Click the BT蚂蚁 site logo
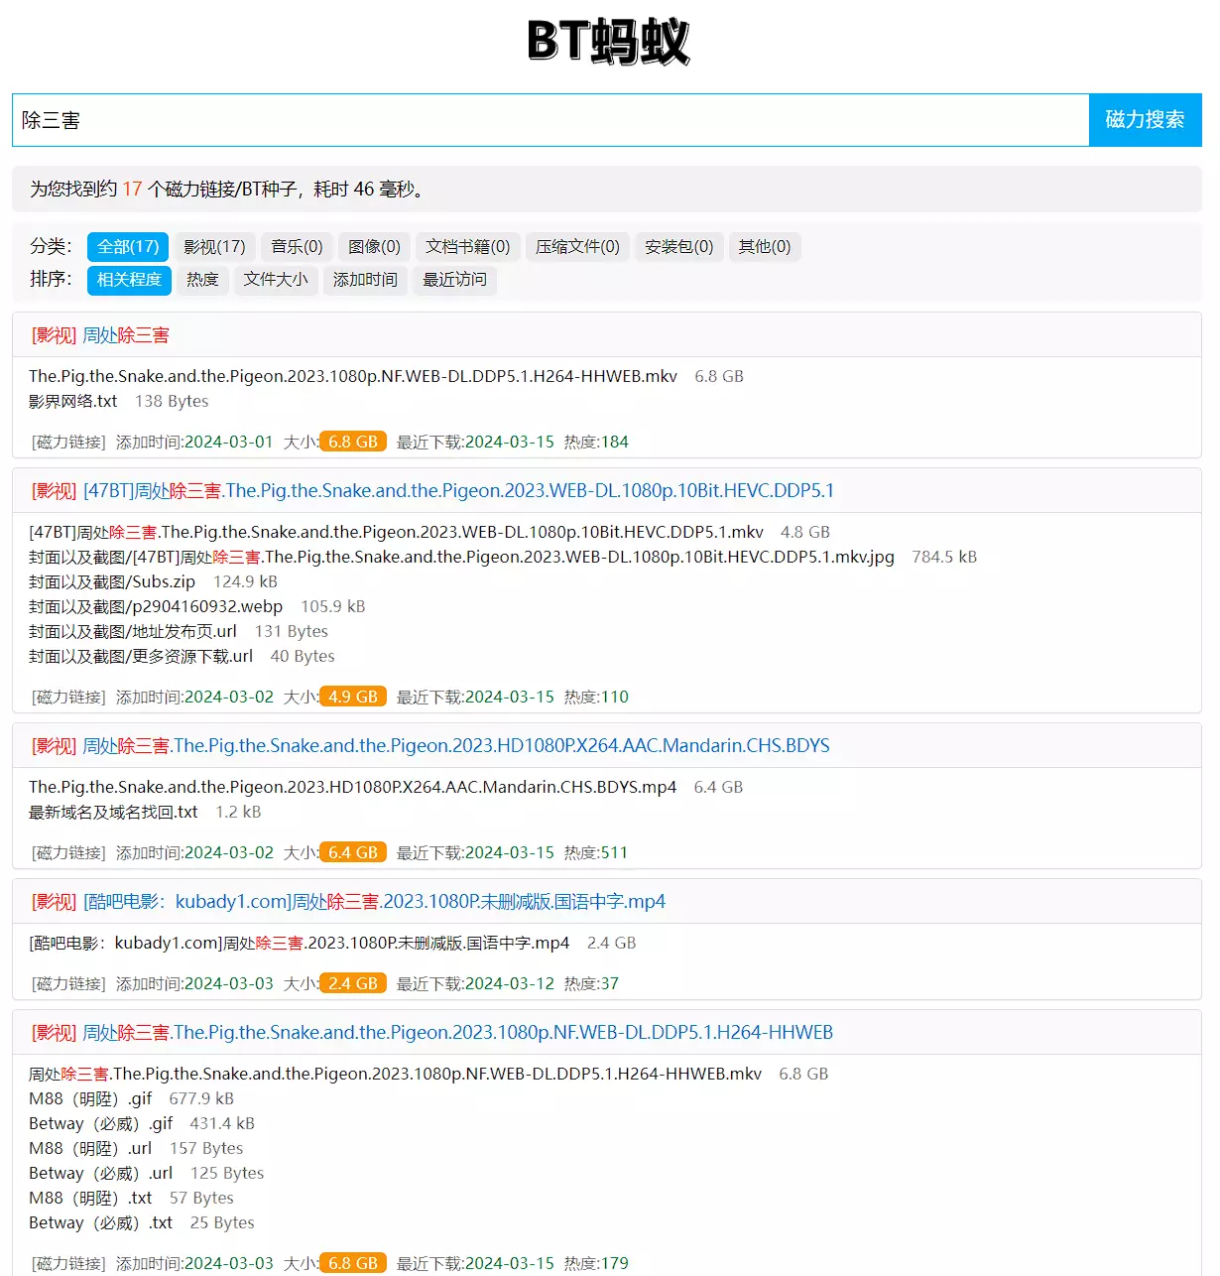The image size is (1220, 1276). 608,42
